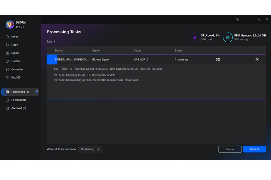The image size is (271, 180).
Task: Click the GPU Load indicator icon
Action: point(194,37)
